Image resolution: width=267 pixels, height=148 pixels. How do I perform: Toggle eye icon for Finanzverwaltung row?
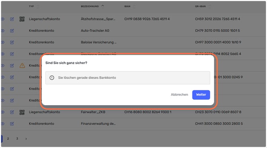pos(2,124)
